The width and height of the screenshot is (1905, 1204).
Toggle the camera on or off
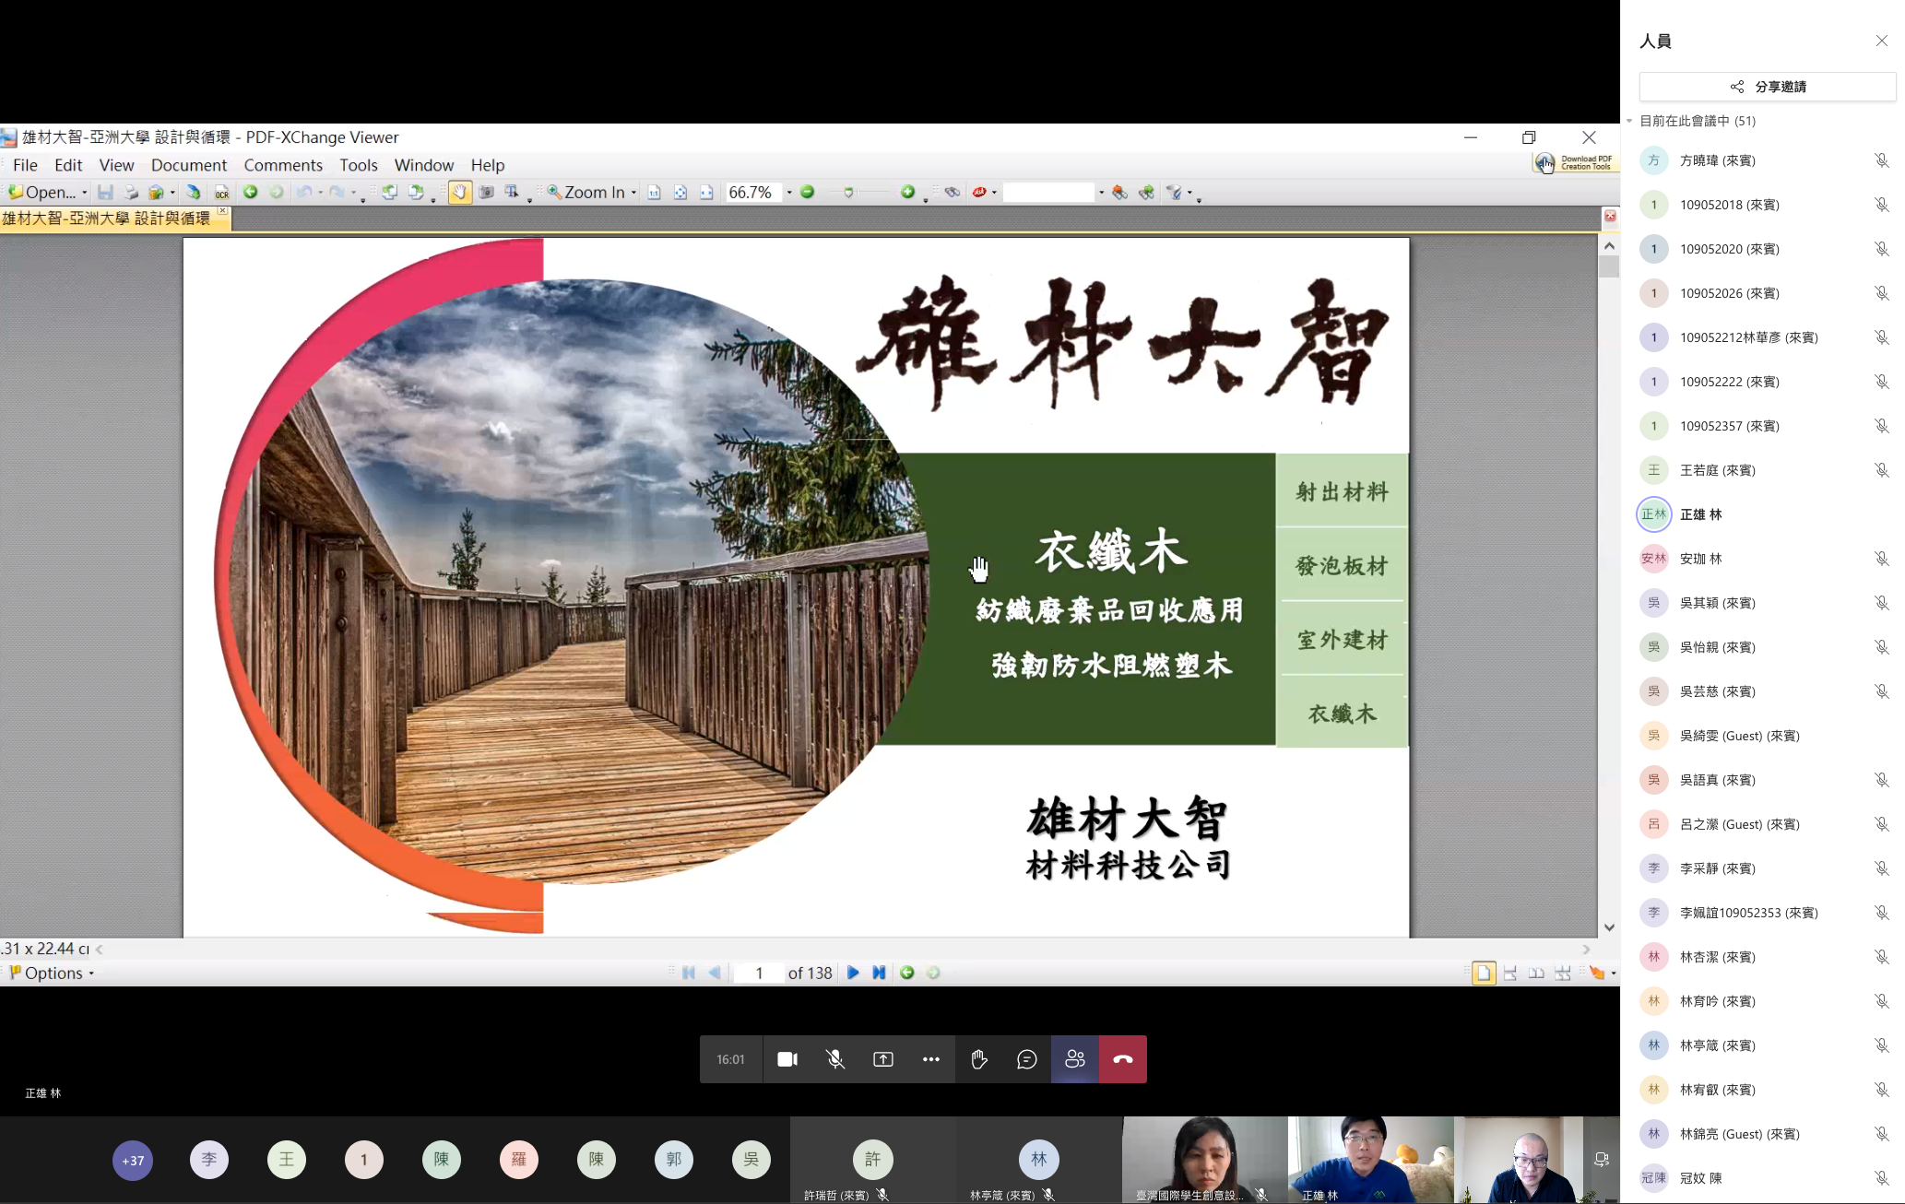pos(787,1059)
